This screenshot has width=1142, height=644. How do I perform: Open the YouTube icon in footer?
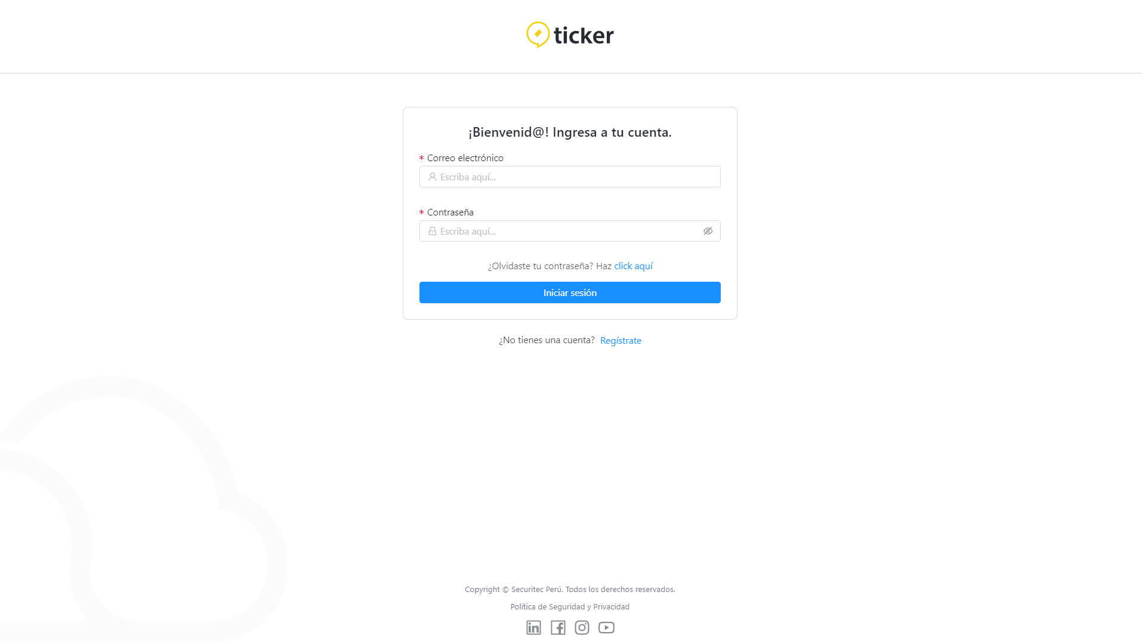click(606, 627)
